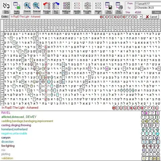This screenshot has width=161, height=161.
Task: Click the Hebrew letter boxes beside dissection
Action: coord(150,142)
